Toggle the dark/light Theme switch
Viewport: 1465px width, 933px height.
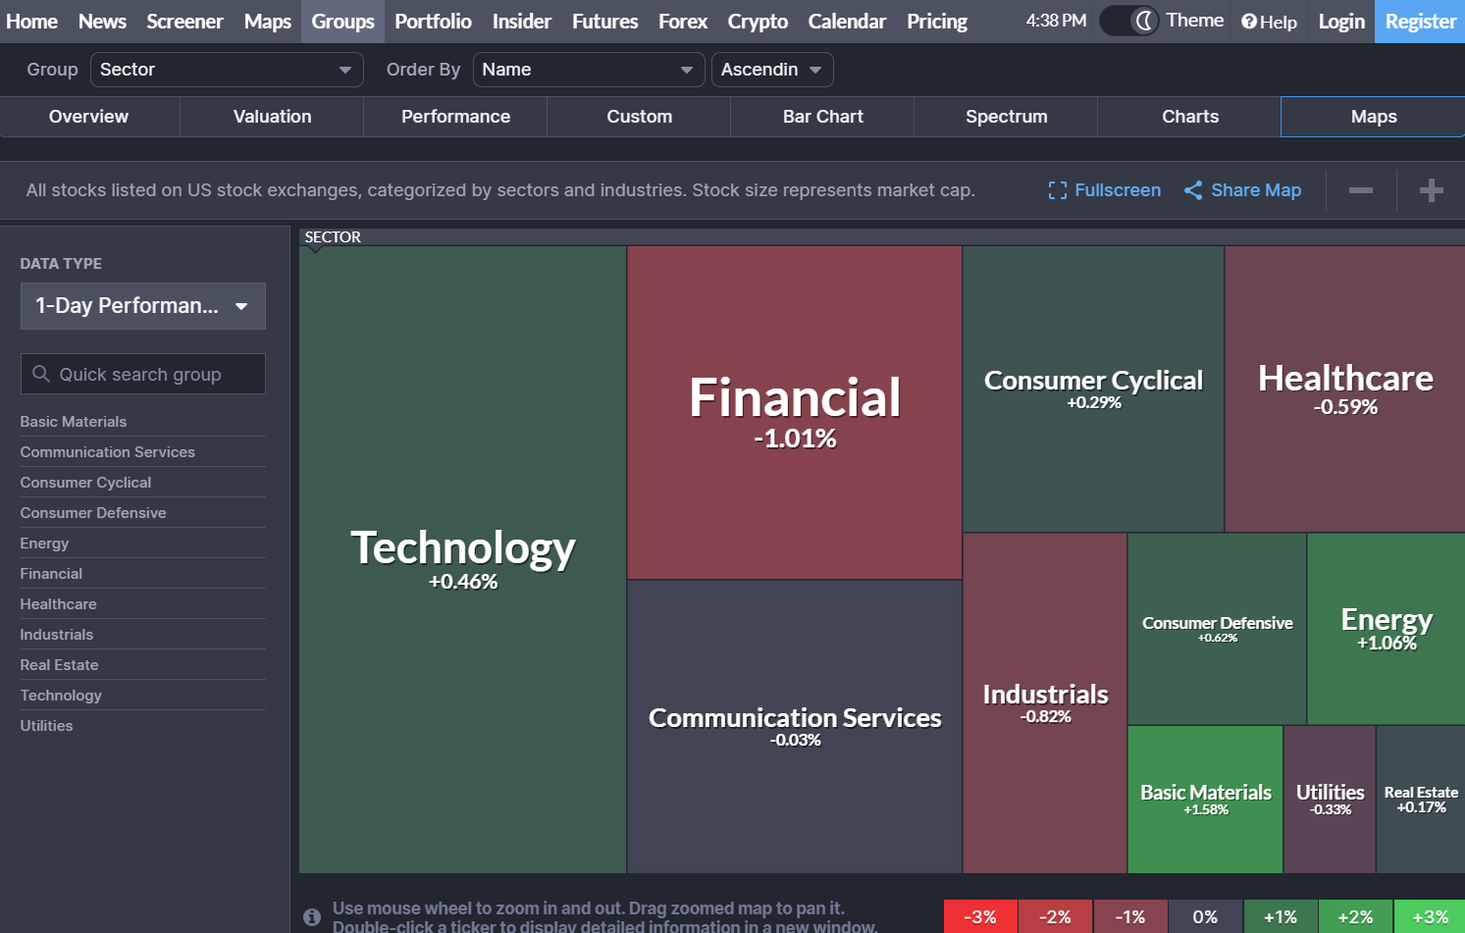[1129, 21]
